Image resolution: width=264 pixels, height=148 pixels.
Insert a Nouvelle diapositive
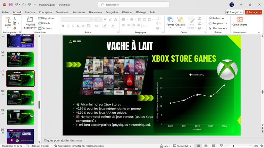(30, 23)
